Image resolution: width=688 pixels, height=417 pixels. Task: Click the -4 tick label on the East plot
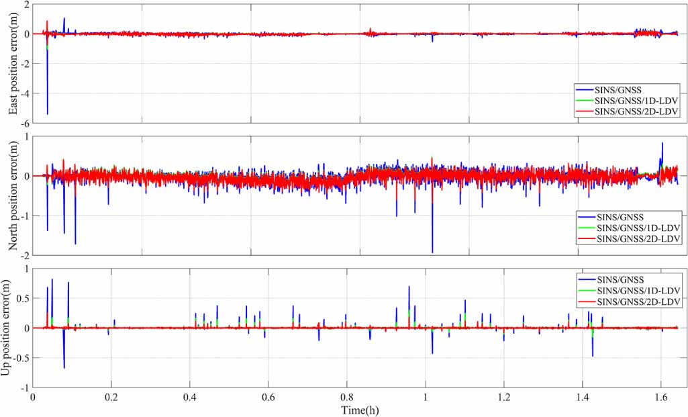click(x=23, y=93)
